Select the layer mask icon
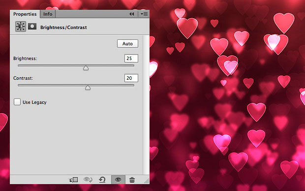Image resolution: width=305 pixels, height=191 pixels. [x=32, y=26]
